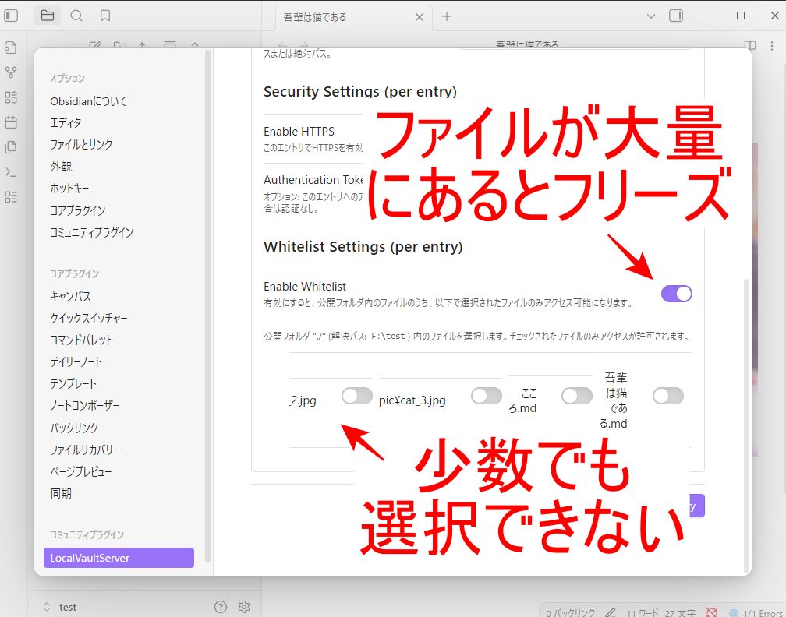Open the エディタ settings section

click(65, 123)
